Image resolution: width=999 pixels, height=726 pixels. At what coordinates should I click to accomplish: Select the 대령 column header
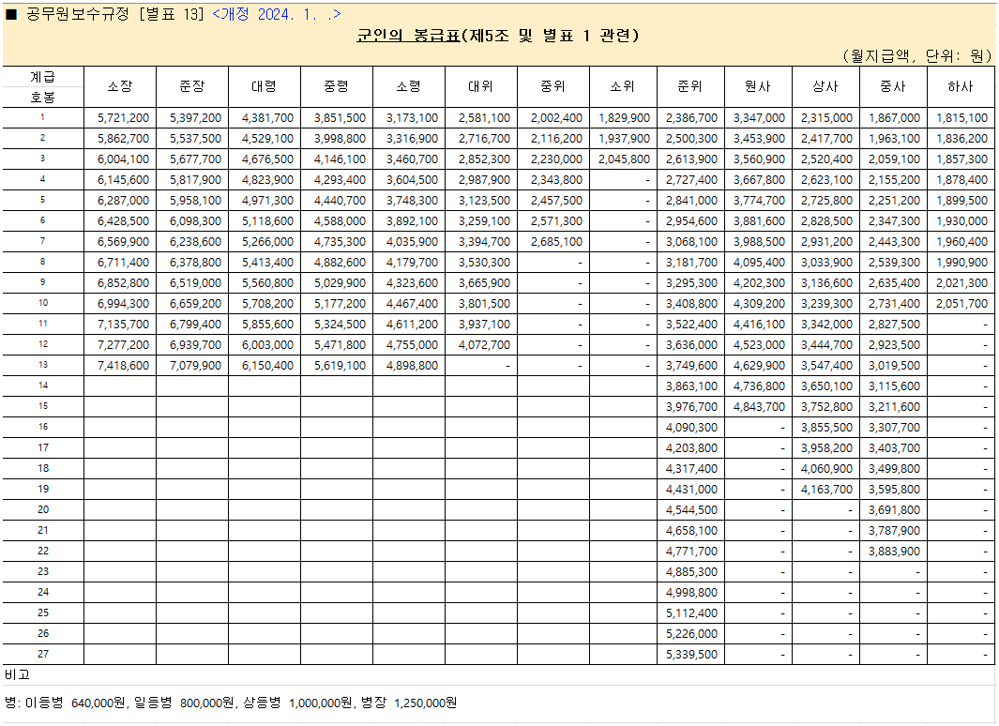265,85
